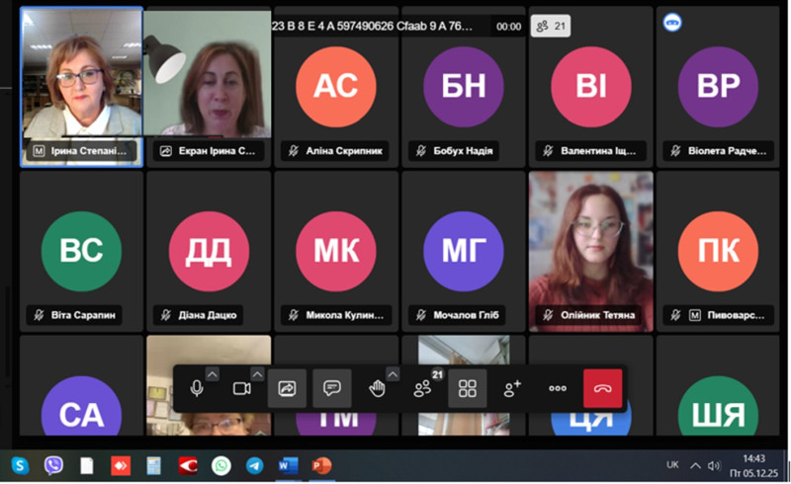
Task: Click the add participant icon
Action: 512,389
